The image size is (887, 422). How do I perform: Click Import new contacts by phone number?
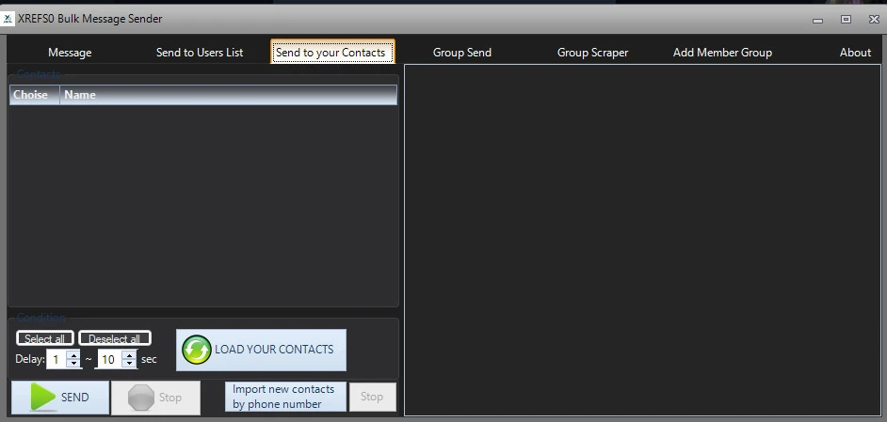click(x=285, y=397)
